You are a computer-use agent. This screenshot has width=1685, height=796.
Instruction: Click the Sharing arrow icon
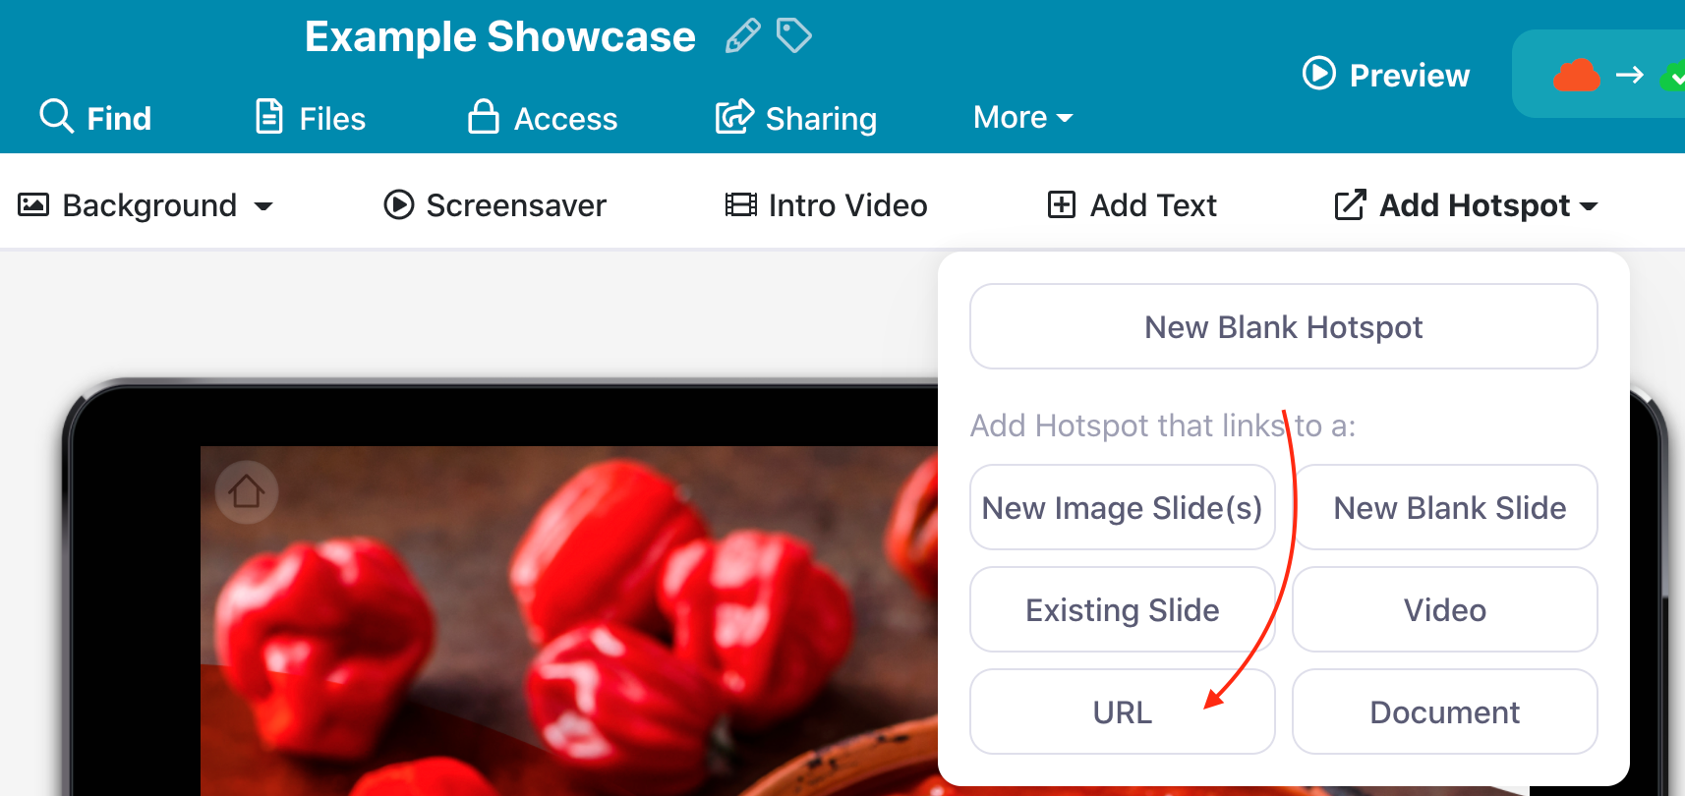tap(734, 116)
